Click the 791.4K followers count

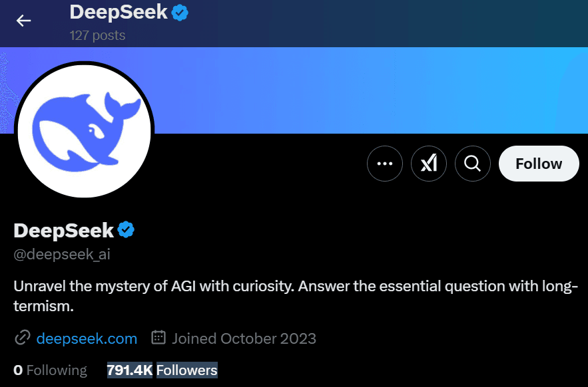click(129, 370)
